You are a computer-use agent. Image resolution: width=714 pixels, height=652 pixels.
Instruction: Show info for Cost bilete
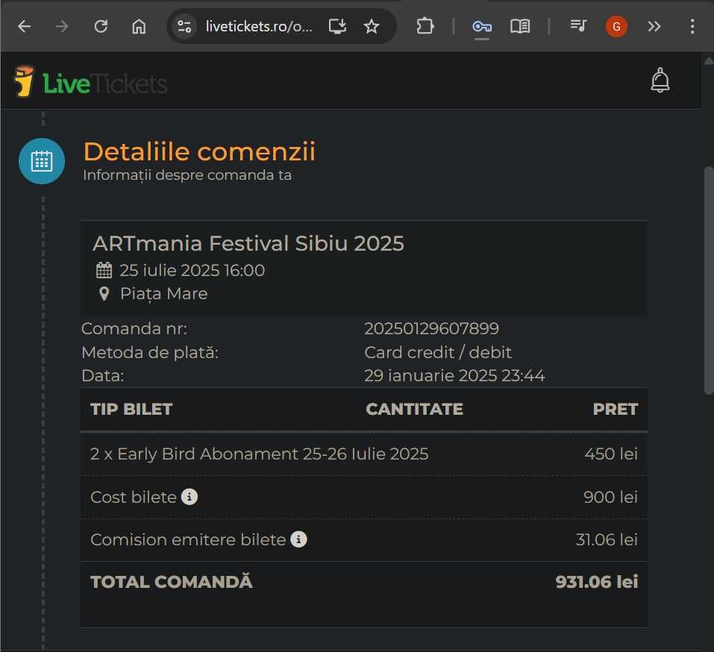[190, 497]
